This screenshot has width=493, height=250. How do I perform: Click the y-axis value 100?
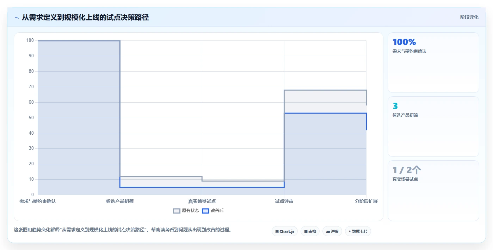click(30, 40)
